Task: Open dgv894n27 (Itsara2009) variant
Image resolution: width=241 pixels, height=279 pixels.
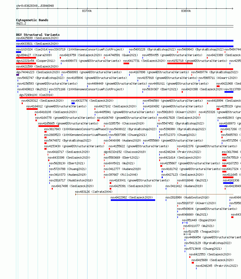Action: 34,55
